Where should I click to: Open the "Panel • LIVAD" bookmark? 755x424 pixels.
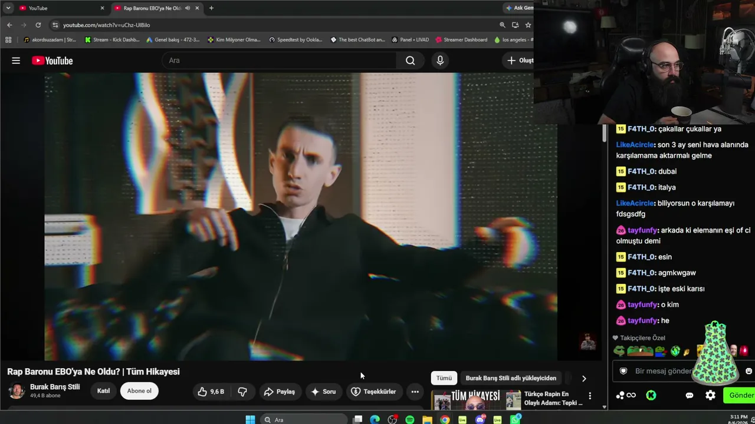(411, 40)
